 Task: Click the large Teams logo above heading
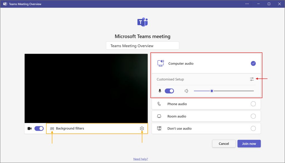point(142,22)
